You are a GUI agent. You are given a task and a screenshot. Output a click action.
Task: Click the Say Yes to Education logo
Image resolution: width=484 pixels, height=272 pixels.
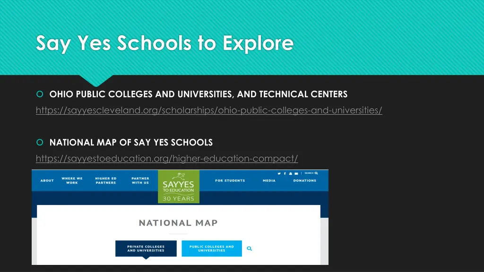pyautogui.click(x=179, y=187)
